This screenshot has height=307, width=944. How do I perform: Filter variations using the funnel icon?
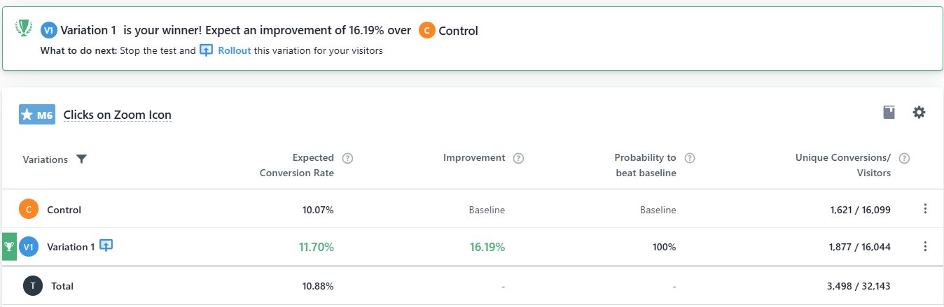[x=81, y=159]
